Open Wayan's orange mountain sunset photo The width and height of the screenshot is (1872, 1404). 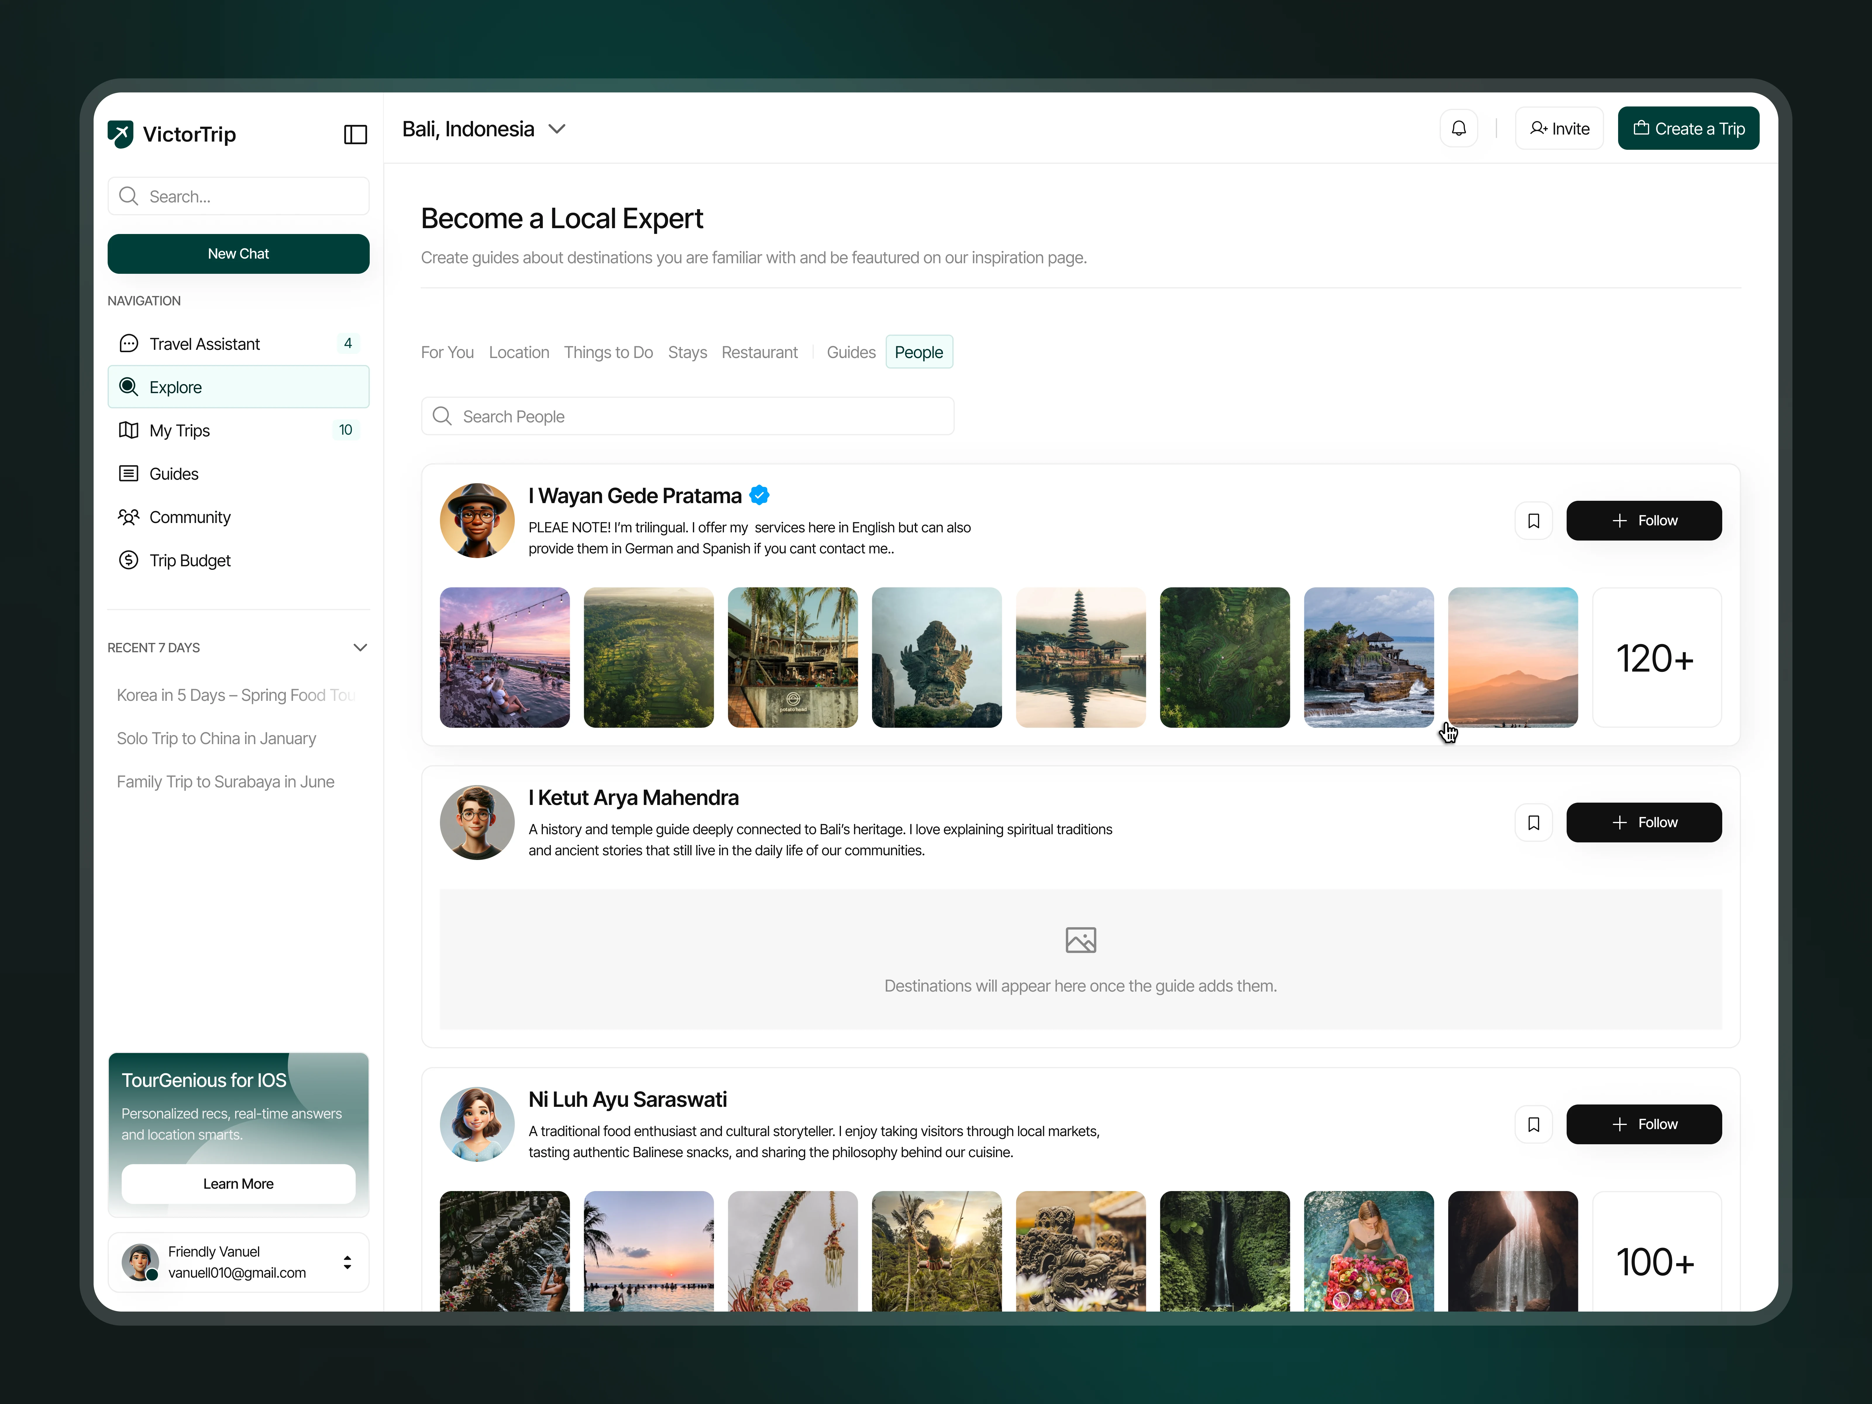pyautogui.click(x=1513, y=658)
